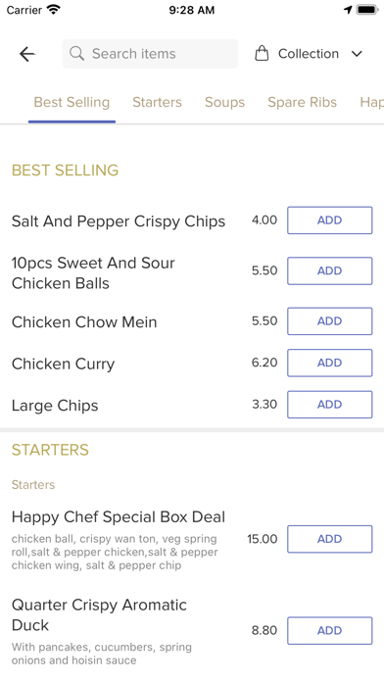Add Chicken Chow Mein to order
The image size is (384, 682).
point(330,321)
